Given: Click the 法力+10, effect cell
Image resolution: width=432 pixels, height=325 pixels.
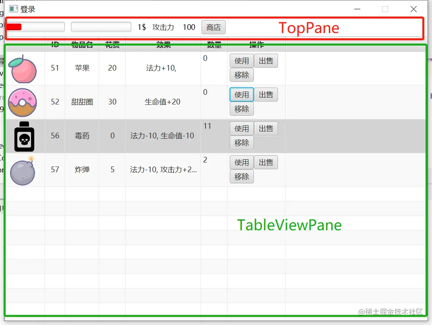Looking at the screenshot, I should (x=163, y=68).
